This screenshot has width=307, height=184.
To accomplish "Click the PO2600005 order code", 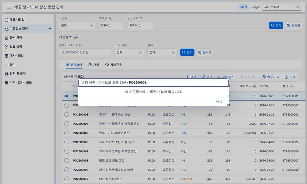I will [80, 133].
